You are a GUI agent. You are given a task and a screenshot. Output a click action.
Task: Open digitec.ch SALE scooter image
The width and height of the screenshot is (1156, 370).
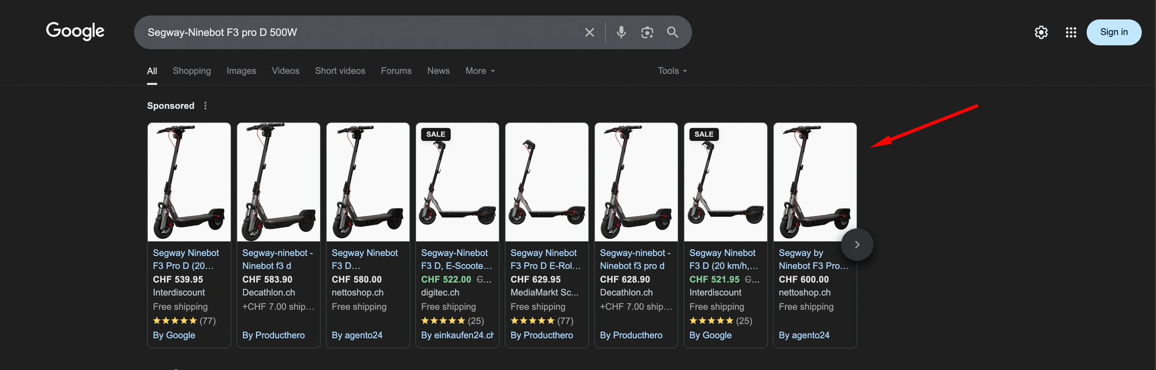pos(457,182)
